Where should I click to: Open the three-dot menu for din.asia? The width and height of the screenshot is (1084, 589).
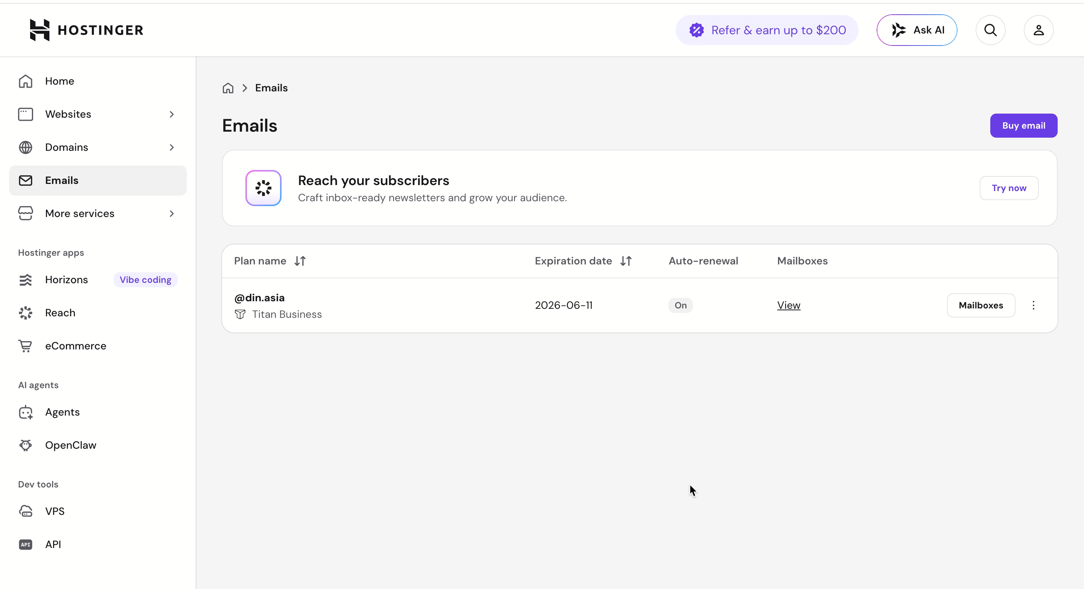point(1034,305)
